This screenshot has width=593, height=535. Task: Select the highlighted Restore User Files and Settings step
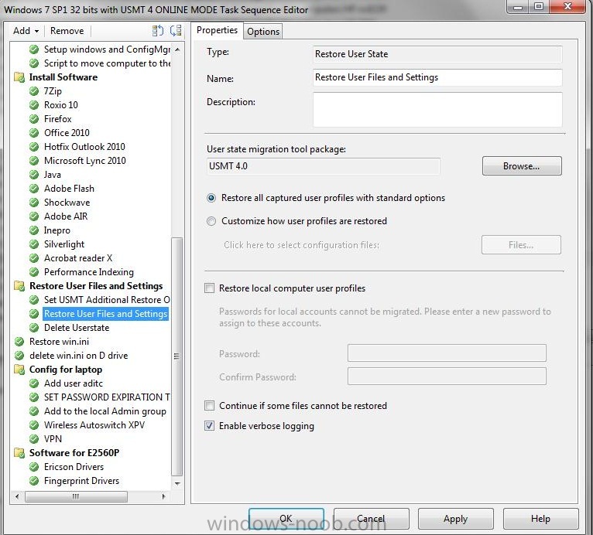(x=105, y=314)
